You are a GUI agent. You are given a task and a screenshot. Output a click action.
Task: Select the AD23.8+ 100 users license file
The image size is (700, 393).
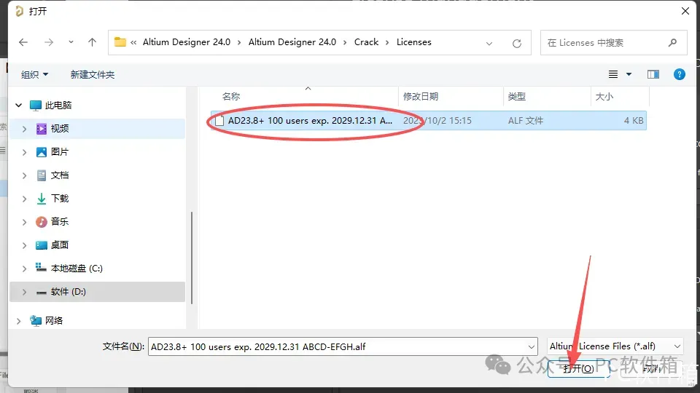[310, 121]
